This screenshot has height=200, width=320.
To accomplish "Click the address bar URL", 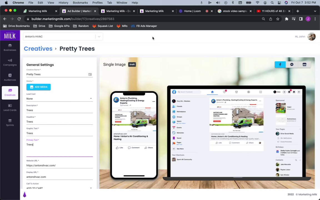I will (x=73, y=19).
